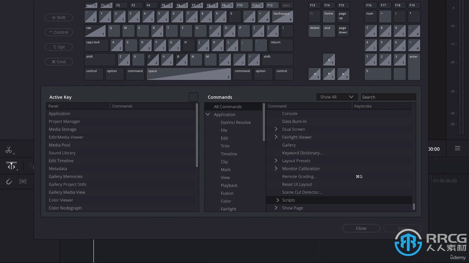Screen dimensions: 469x263
Task: Click the L key on virtual keyboard
Action: [x=232, y=45]
